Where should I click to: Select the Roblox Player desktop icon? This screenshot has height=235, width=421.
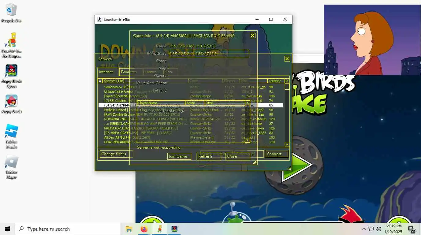point(11,167)
